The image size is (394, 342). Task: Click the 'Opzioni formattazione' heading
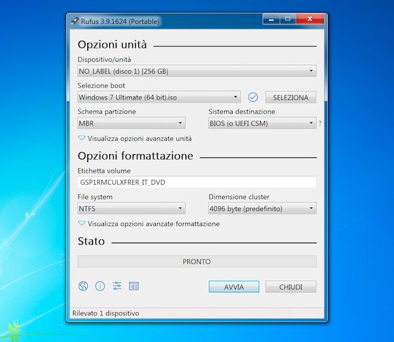point(135,156)
